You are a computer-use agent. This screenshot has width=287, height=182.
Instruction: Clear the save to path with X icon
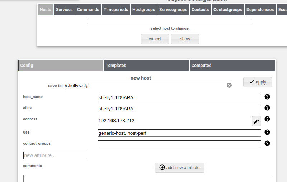[229, 85]
